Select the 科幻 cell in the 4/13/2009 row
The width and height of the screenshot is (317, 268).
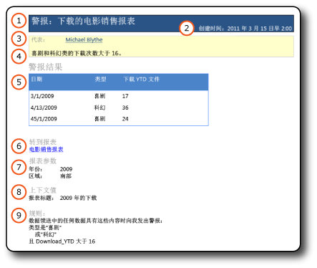tap(99, 107)
